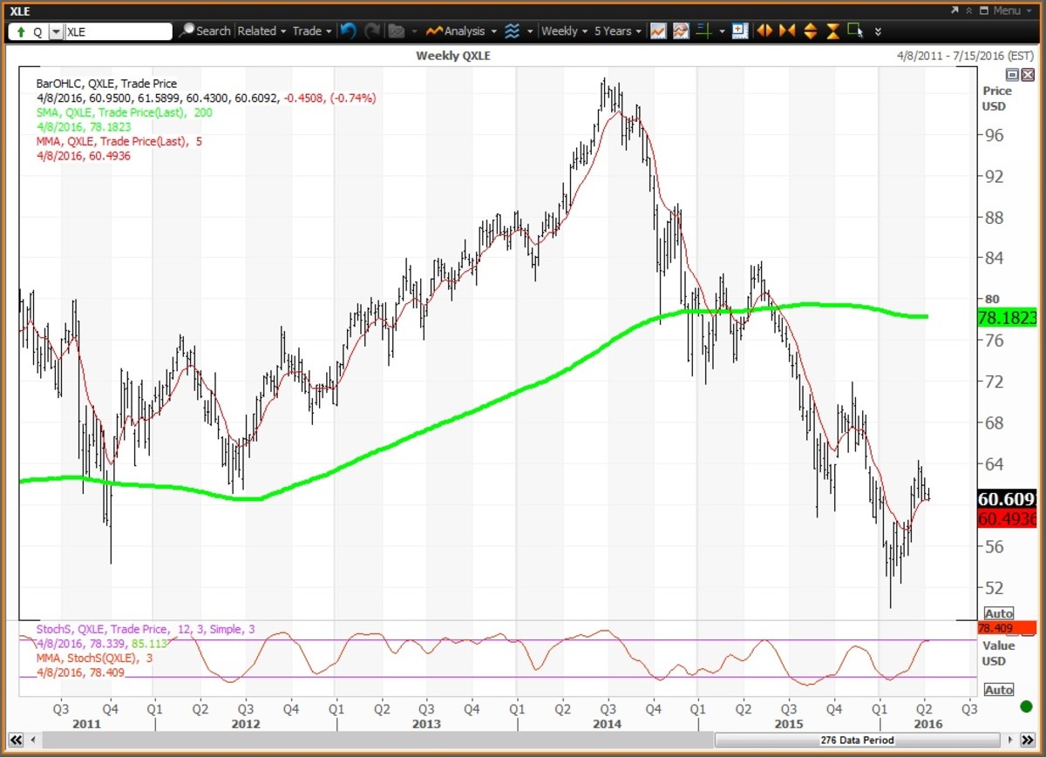The height and width of the screenshot is (757, 1046).
Task: Click the green up-arrow quote icon
Action: (x=21, y=31)
